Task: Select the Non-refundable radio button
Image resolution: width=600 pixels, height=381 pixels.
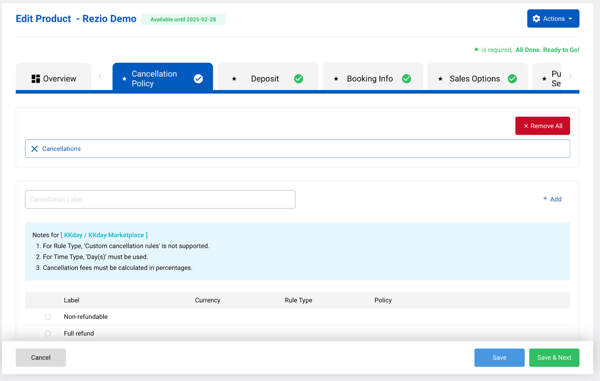Action: tap(48, 317)
